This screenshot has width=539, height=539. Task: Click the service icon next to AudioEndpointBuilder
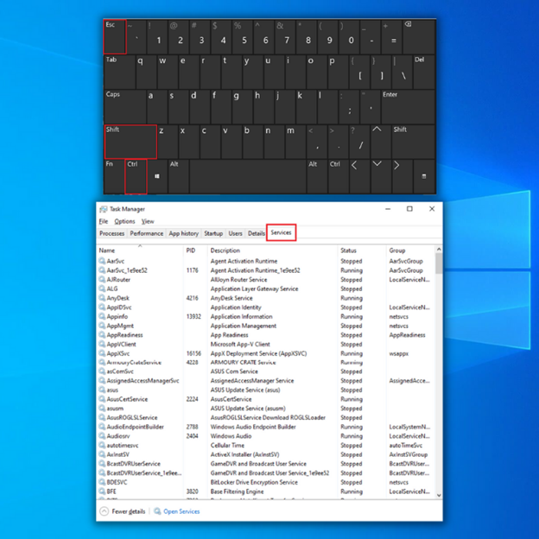[x=102, y=427]
